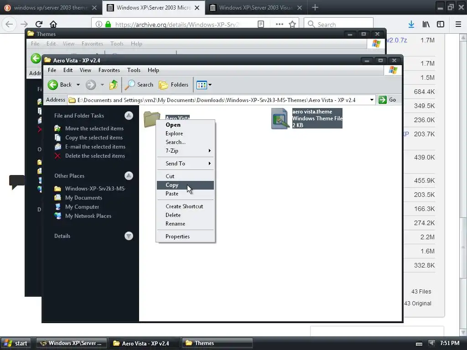Choose Cut in context menu
Viewport: 467px width, 350px height.
click(185, 176)
